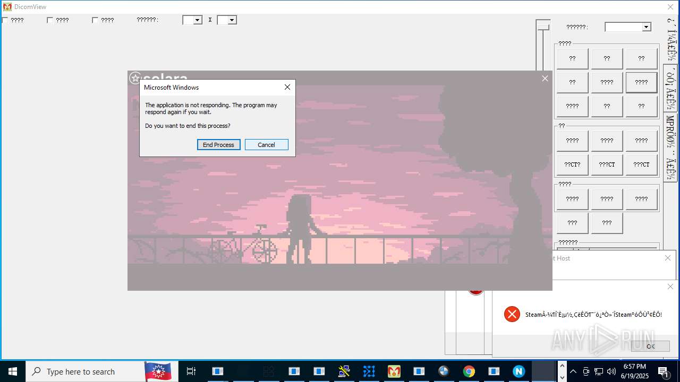Open the combo box above the right button grid
This screenshot has height=382, width=680.
point(628,27)
